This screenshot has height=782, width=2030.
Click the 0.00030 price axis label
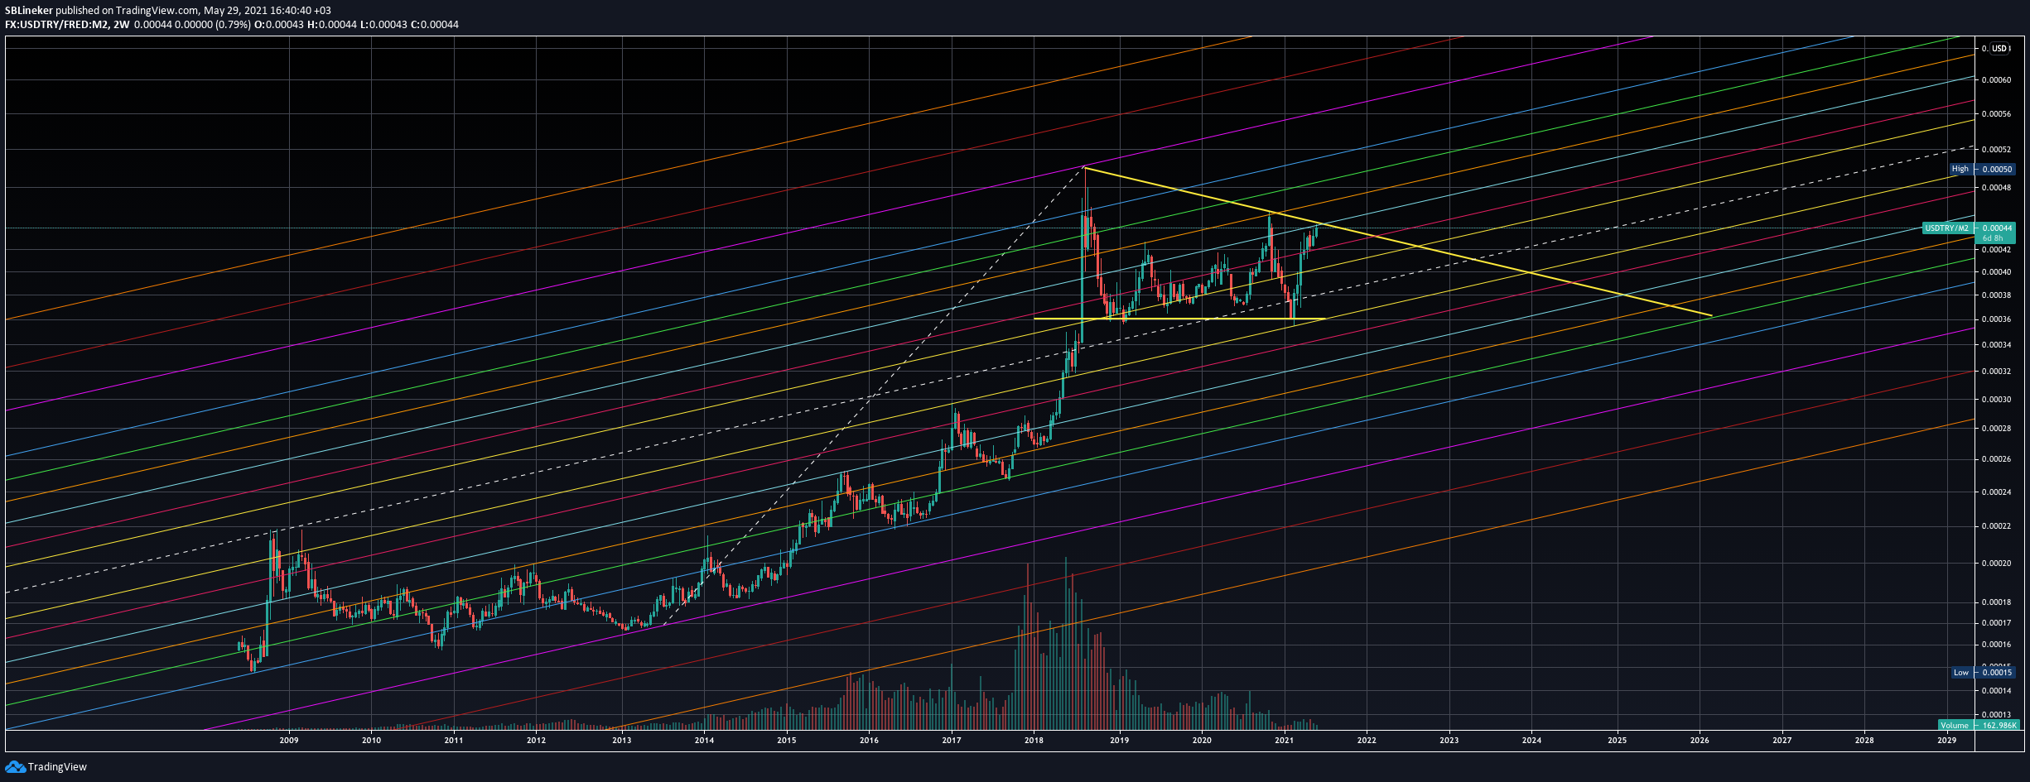[x=1994, y=400]
